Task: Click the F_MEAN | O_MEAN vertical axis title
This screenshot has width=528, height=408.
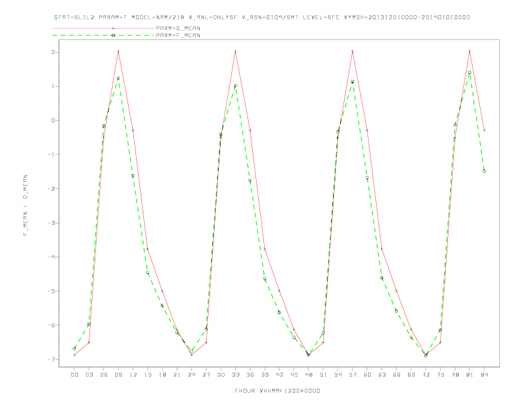Action: [x=25, y=205]
